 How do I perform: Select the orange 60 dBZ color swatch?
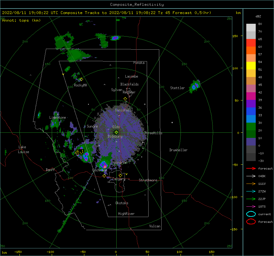(251, 51)
